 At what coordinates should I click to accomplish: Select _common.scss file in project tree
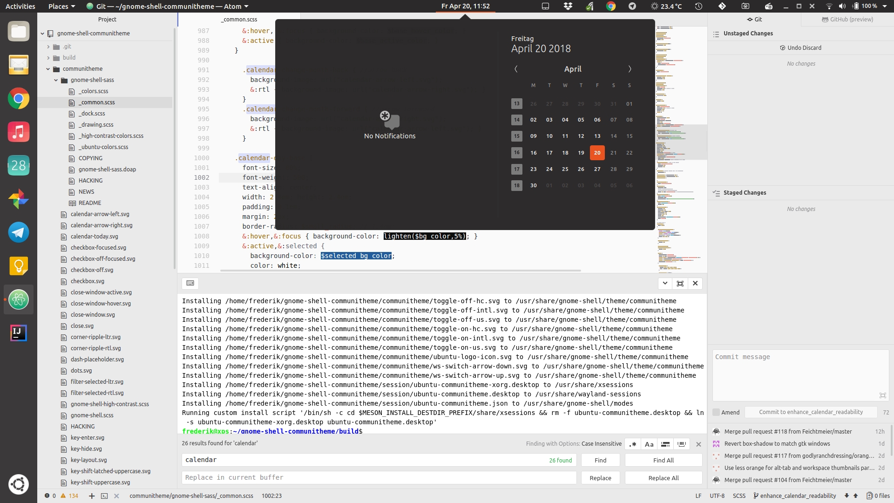(x=97, y=102)
